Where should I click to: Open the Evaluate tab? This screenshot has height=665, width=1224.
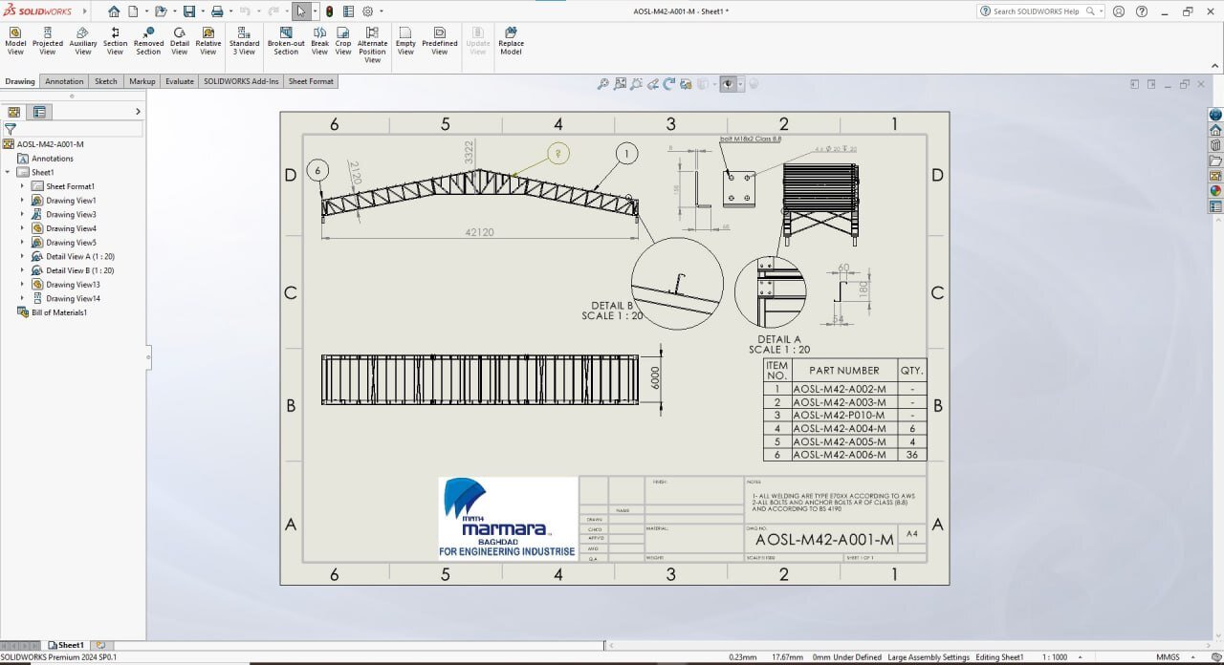point(180,81)
